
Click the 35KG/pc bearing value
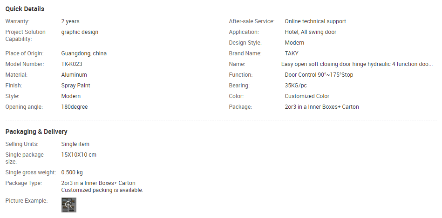(296, 86)
